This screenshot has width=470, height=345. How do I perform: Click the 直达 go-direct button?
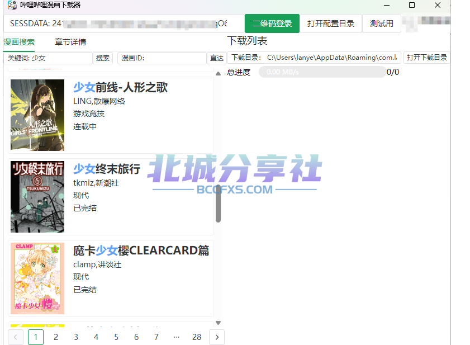(216, 58)
